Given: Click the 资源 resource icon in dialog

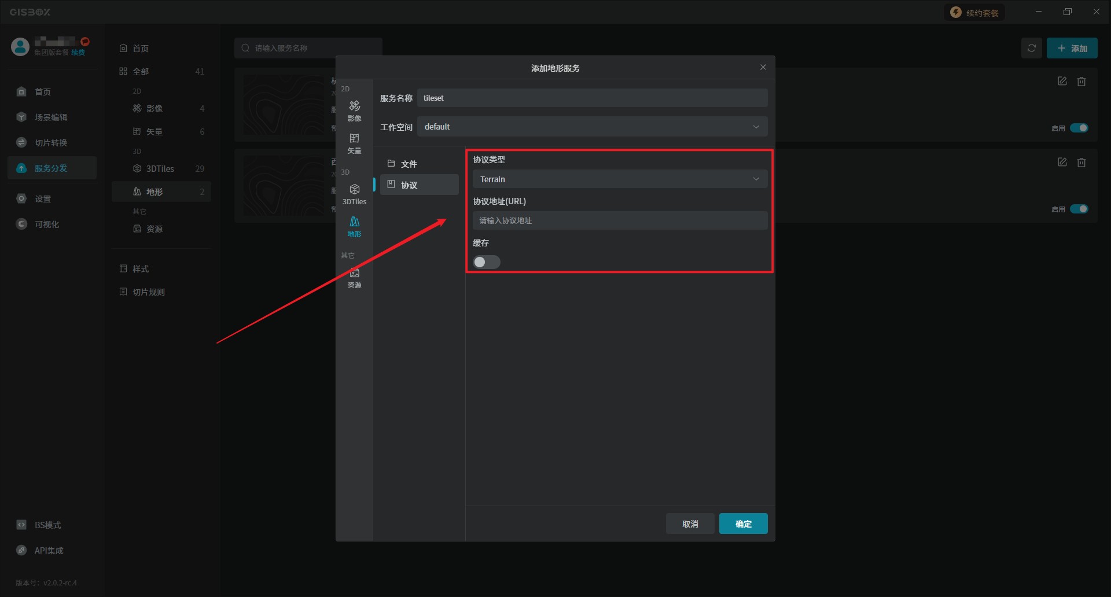Looking at the screenshot, I should (354, 277).
